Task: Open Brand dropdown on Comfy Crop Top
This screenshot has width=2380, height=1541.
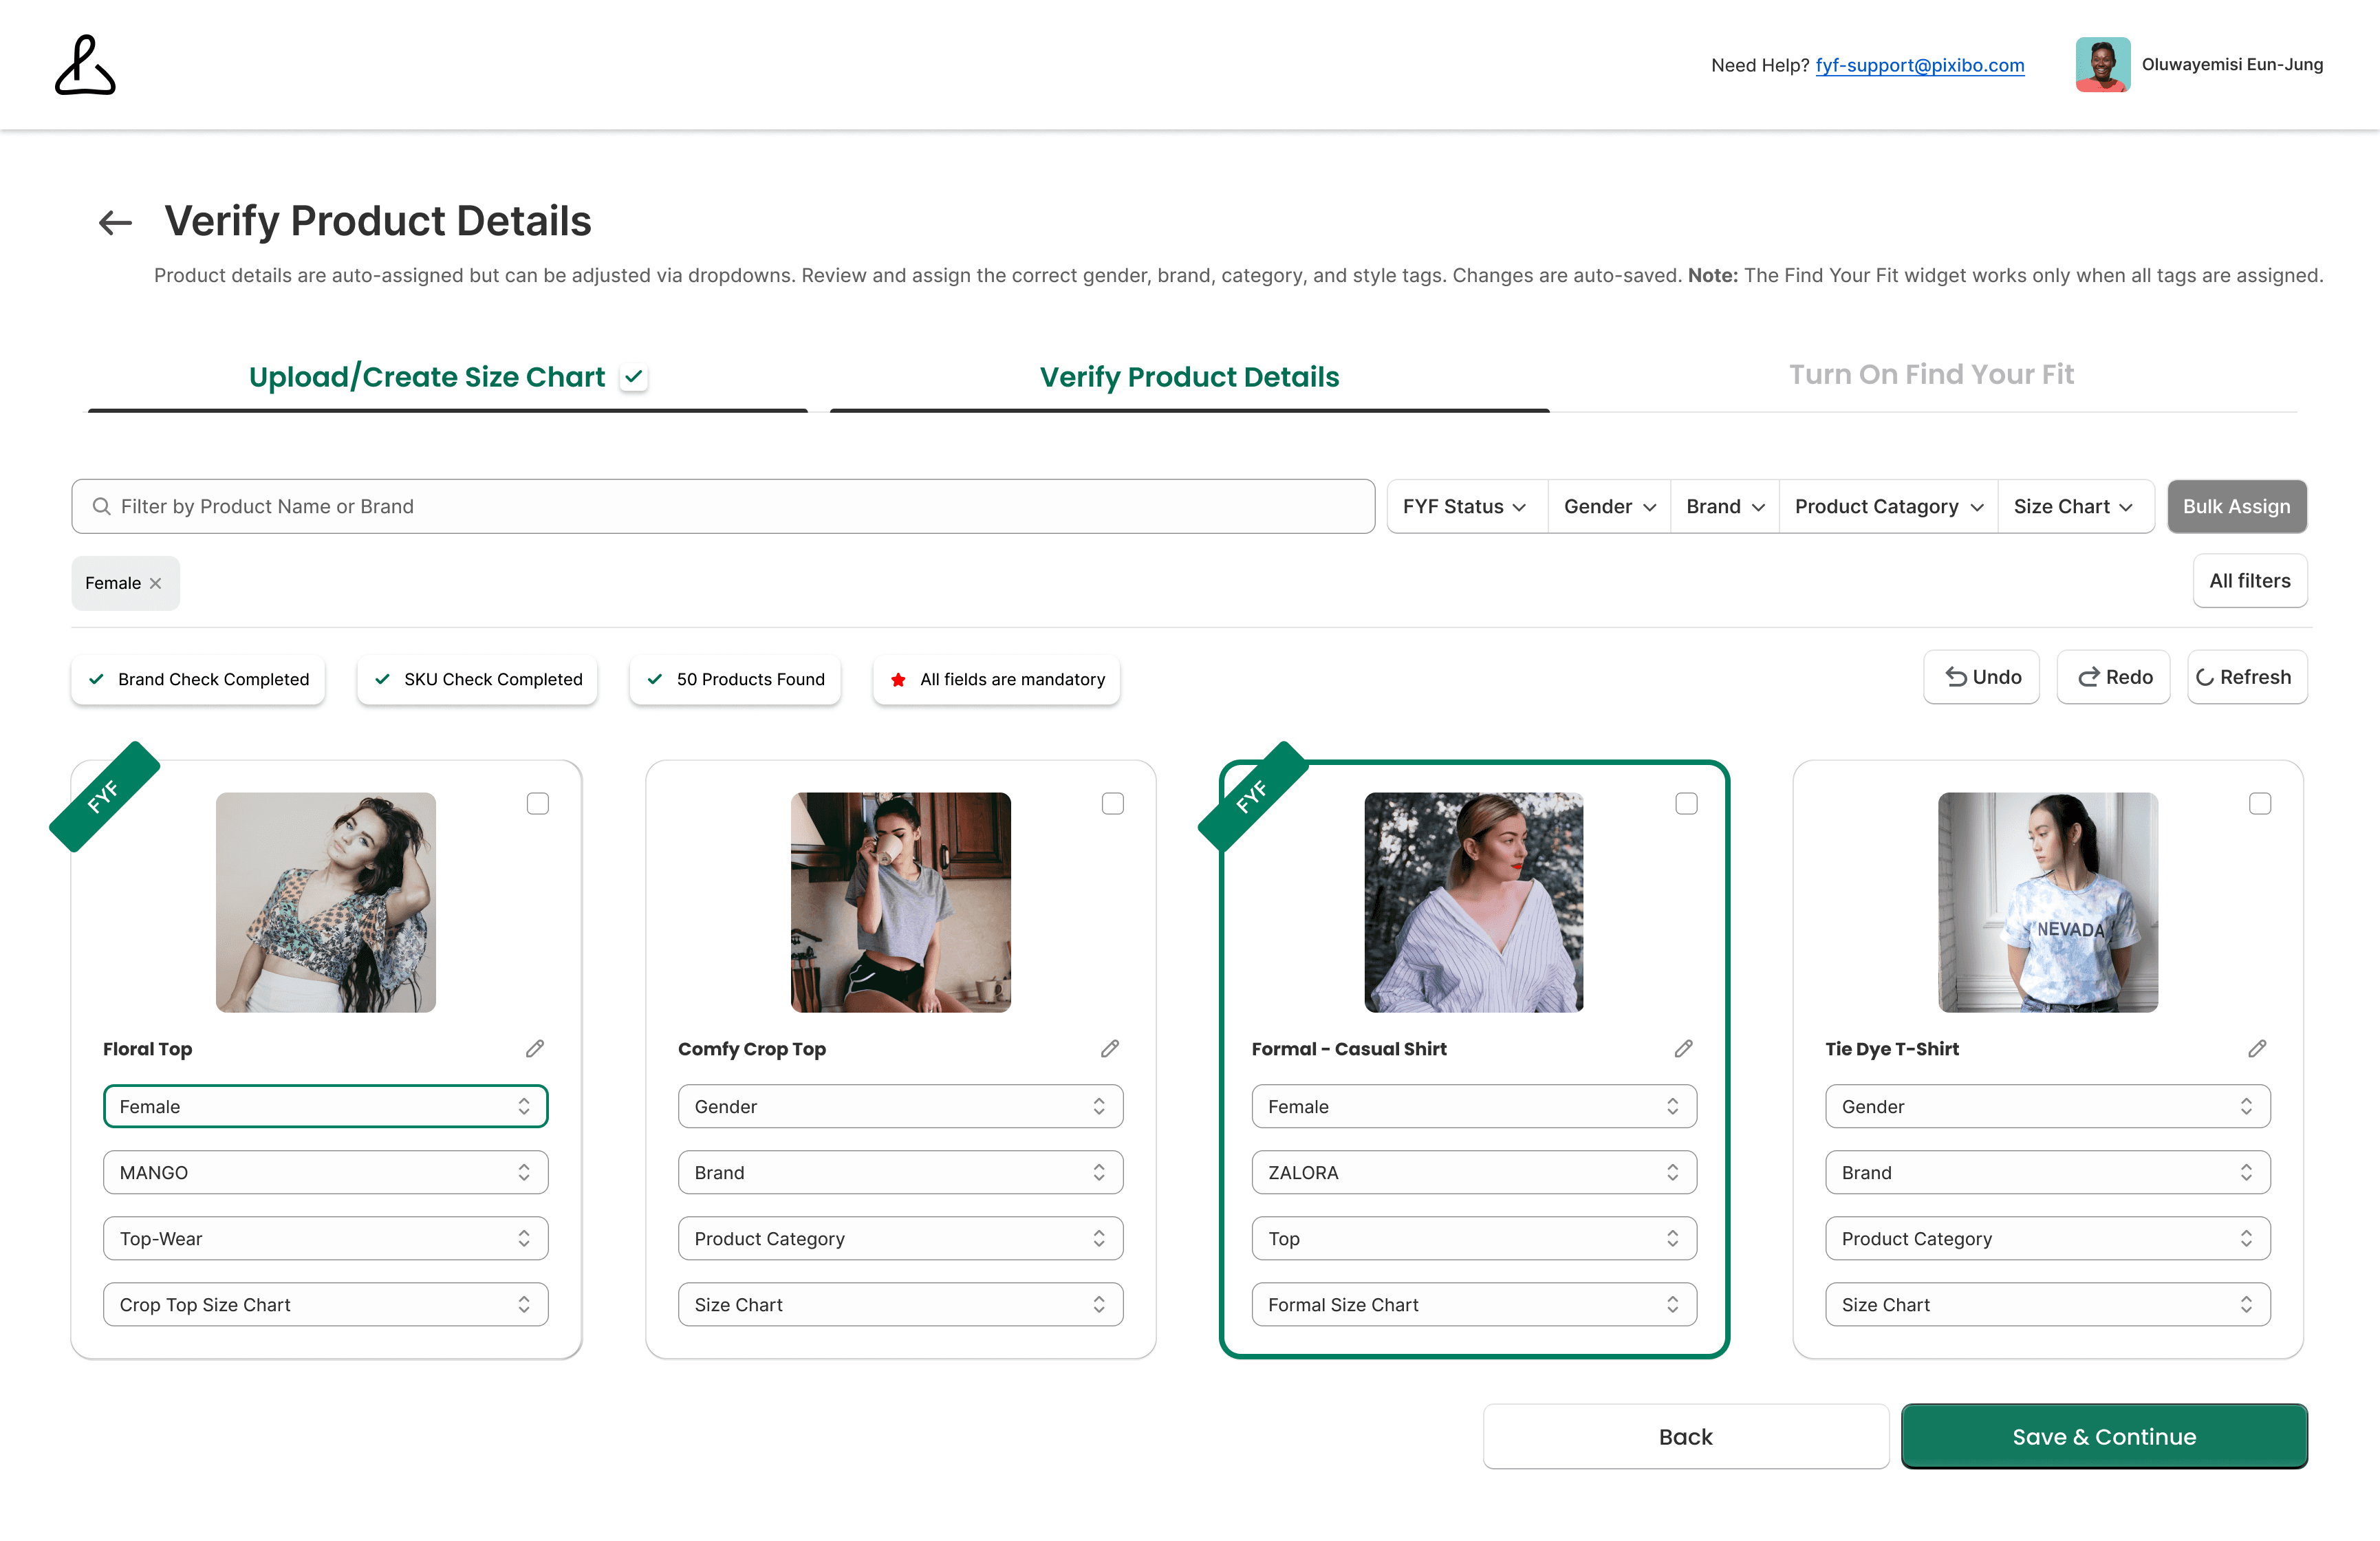Action: [900, 1172]
